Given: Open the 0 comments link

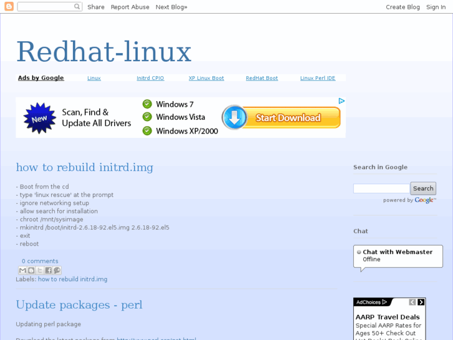Looking at the screenshot, I should pos(40,261).
